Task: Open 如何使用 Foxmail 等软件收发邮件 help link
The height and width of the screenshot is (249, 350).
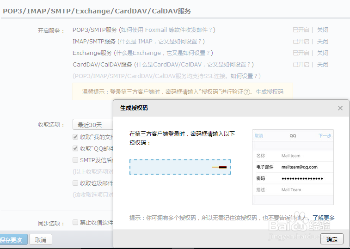Action: pyautogui.click(x=167, y=30)
